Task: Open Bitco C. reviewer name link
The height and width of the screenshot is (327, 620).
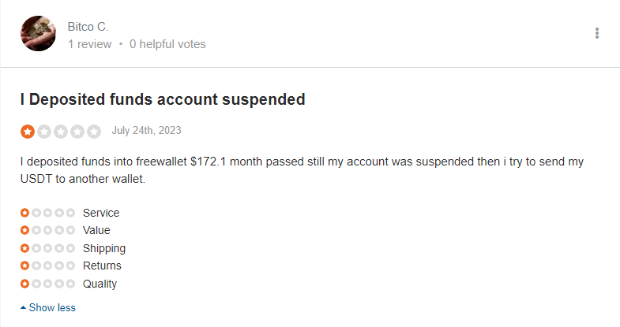Action: click(x=88, y=27)
